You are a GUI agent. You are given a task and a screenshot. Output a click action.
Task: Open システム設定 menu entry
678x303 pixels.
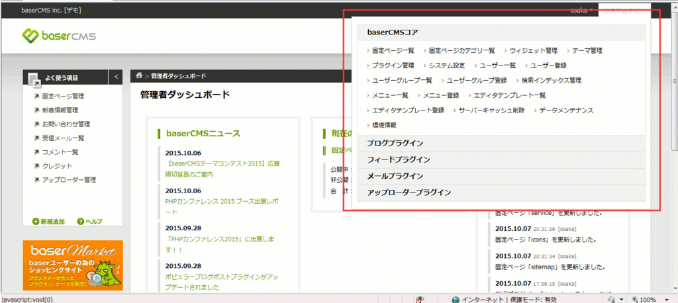[447, 65]
